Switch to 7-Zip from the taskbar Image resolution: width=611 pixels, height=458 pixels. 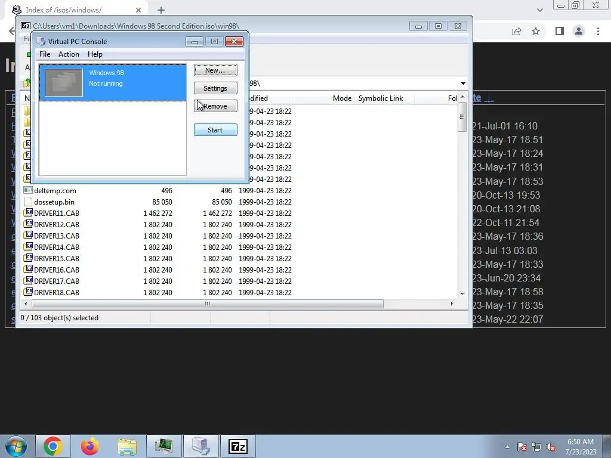[237, 446]
